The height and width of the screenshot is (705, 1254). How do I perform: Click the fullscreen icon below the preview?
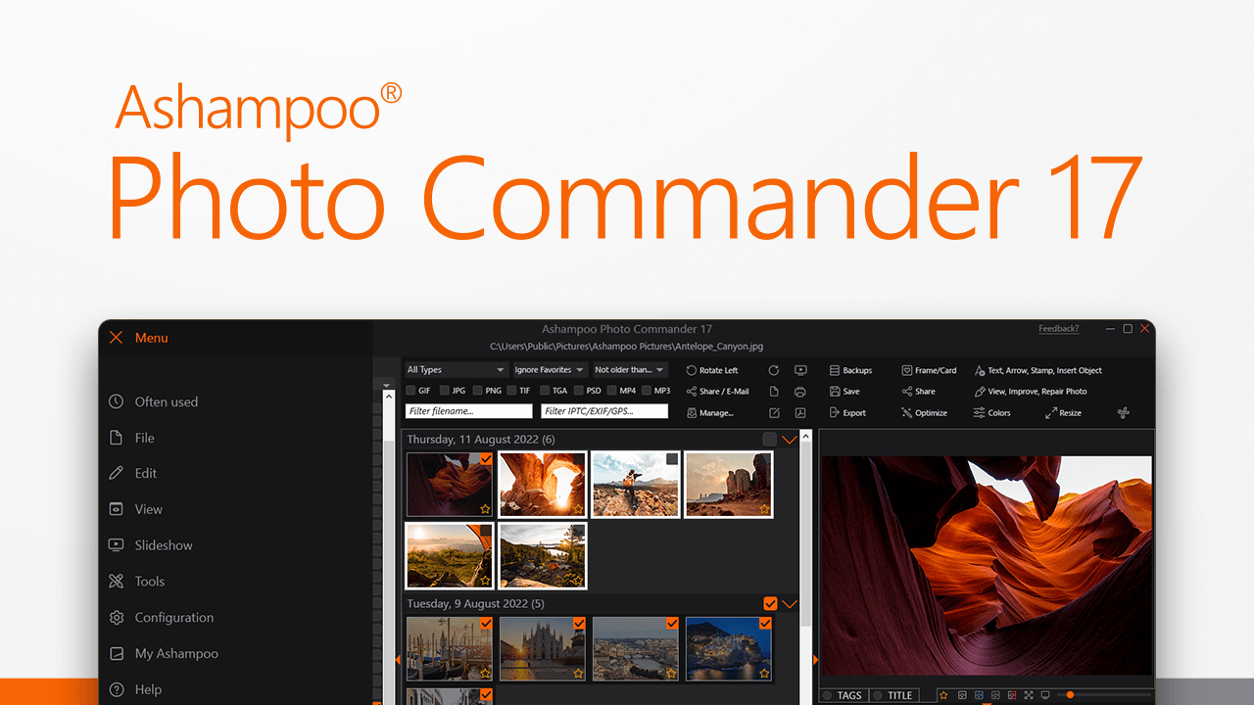pyautogui.click(x=1029, y=695)
